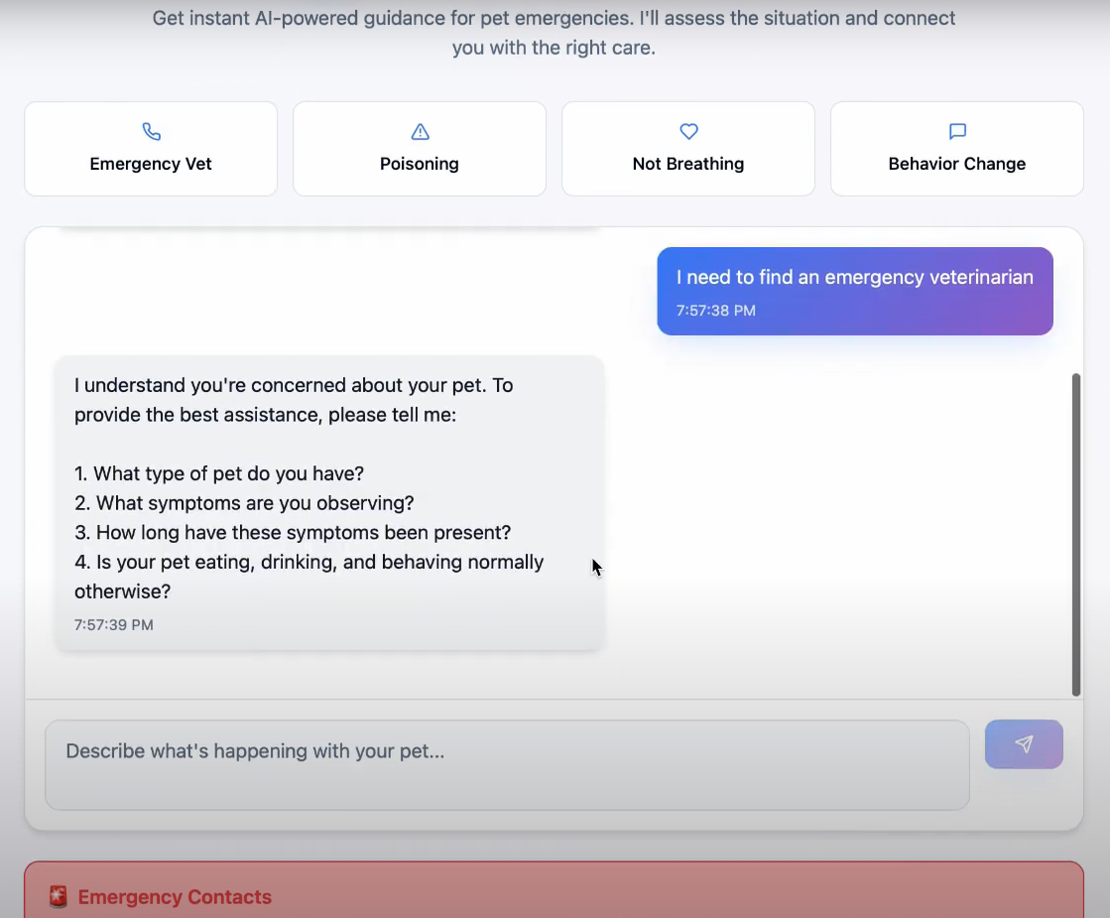This screenshot has width=1110, height=918.
Task: Click the 7:57:39 PM timestamp on assistant reply
Action: (x=114, y=625)
